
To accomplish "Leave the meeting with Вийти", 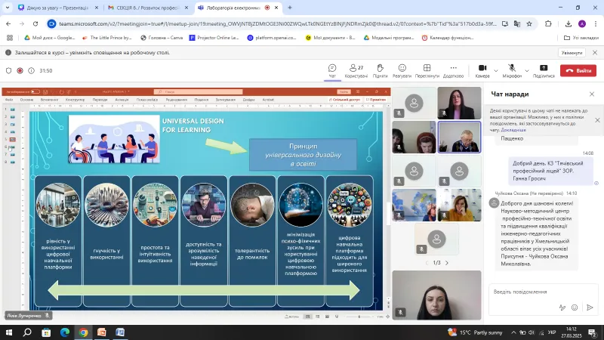I will tap(578, 70).
